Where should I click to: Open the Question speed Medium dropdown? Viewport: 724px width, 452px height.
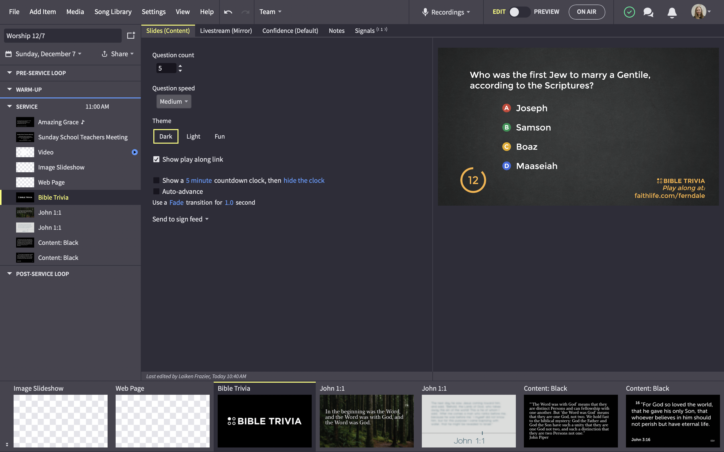174,101
